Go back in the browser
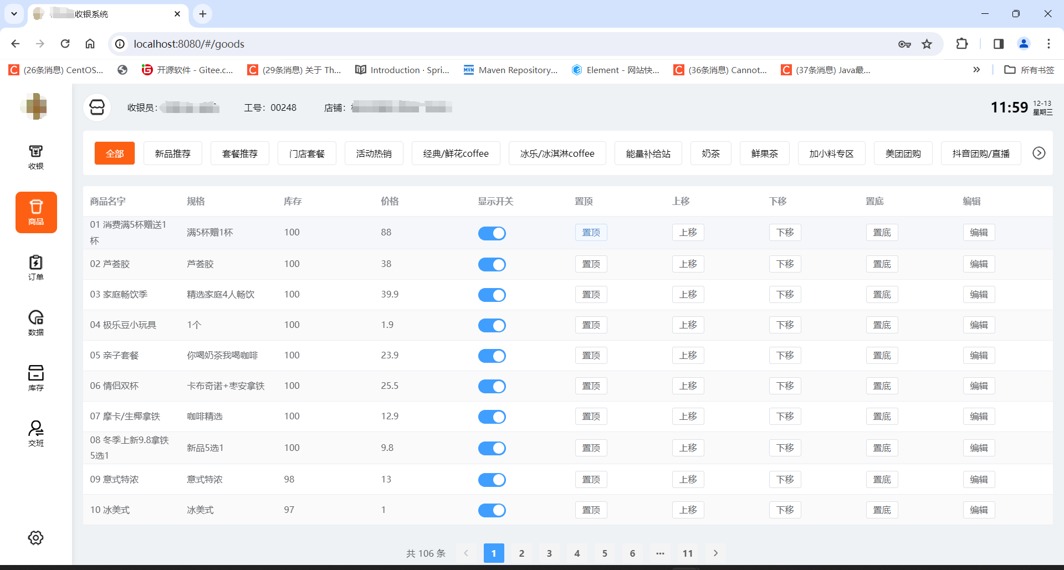The image size is (1064, 570). pyautogui.click(x=15, y=44)
